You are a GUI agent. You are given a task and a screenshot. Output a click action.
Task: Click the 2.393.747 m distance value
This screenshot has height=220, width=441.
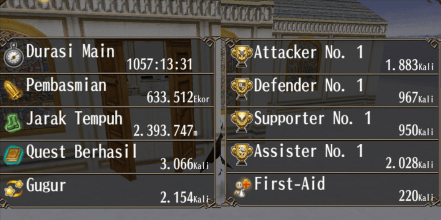165,131
